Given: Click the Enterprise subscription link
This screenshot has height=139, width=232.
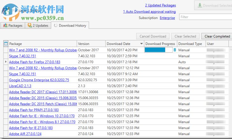Looking at the screenshot, I should click(x=167, y=18).
